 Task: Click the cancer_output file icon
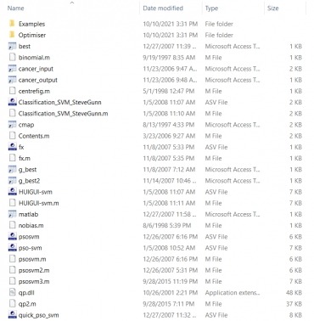click(x=12, y=80)
